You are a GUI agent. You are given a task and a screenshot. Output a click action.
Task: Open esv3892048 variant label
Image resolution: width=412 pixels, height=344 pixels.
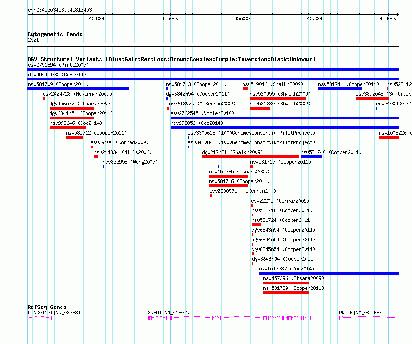(x=384, y=94)
